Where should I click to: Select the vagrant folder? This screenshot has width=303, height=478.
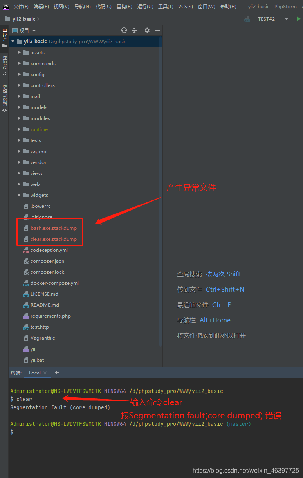[39, 151]
